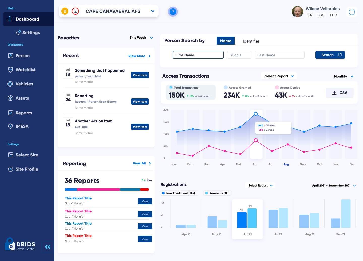Click the Site Profile icon
Screen dimensions: 363x261
[x=11, y=169]
